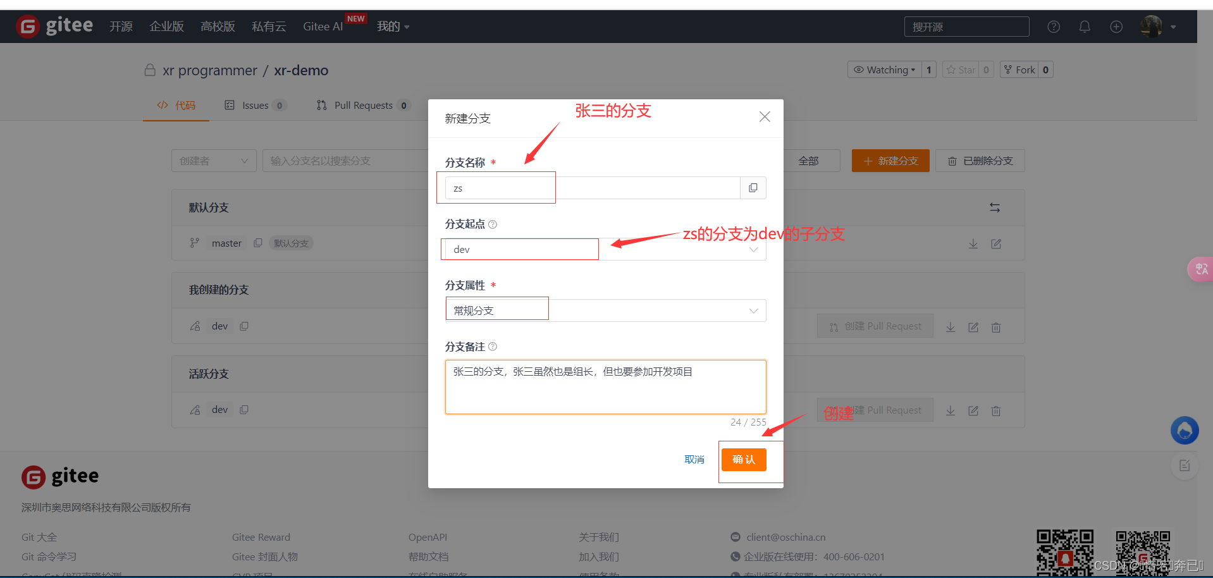1213x578 pixels.
Task: Open 帮助文档 footer link
Action: pos(428,556)
